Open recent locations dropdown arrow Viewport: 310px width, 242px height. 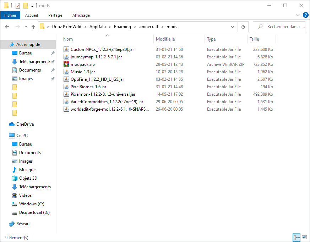point(26,27)
